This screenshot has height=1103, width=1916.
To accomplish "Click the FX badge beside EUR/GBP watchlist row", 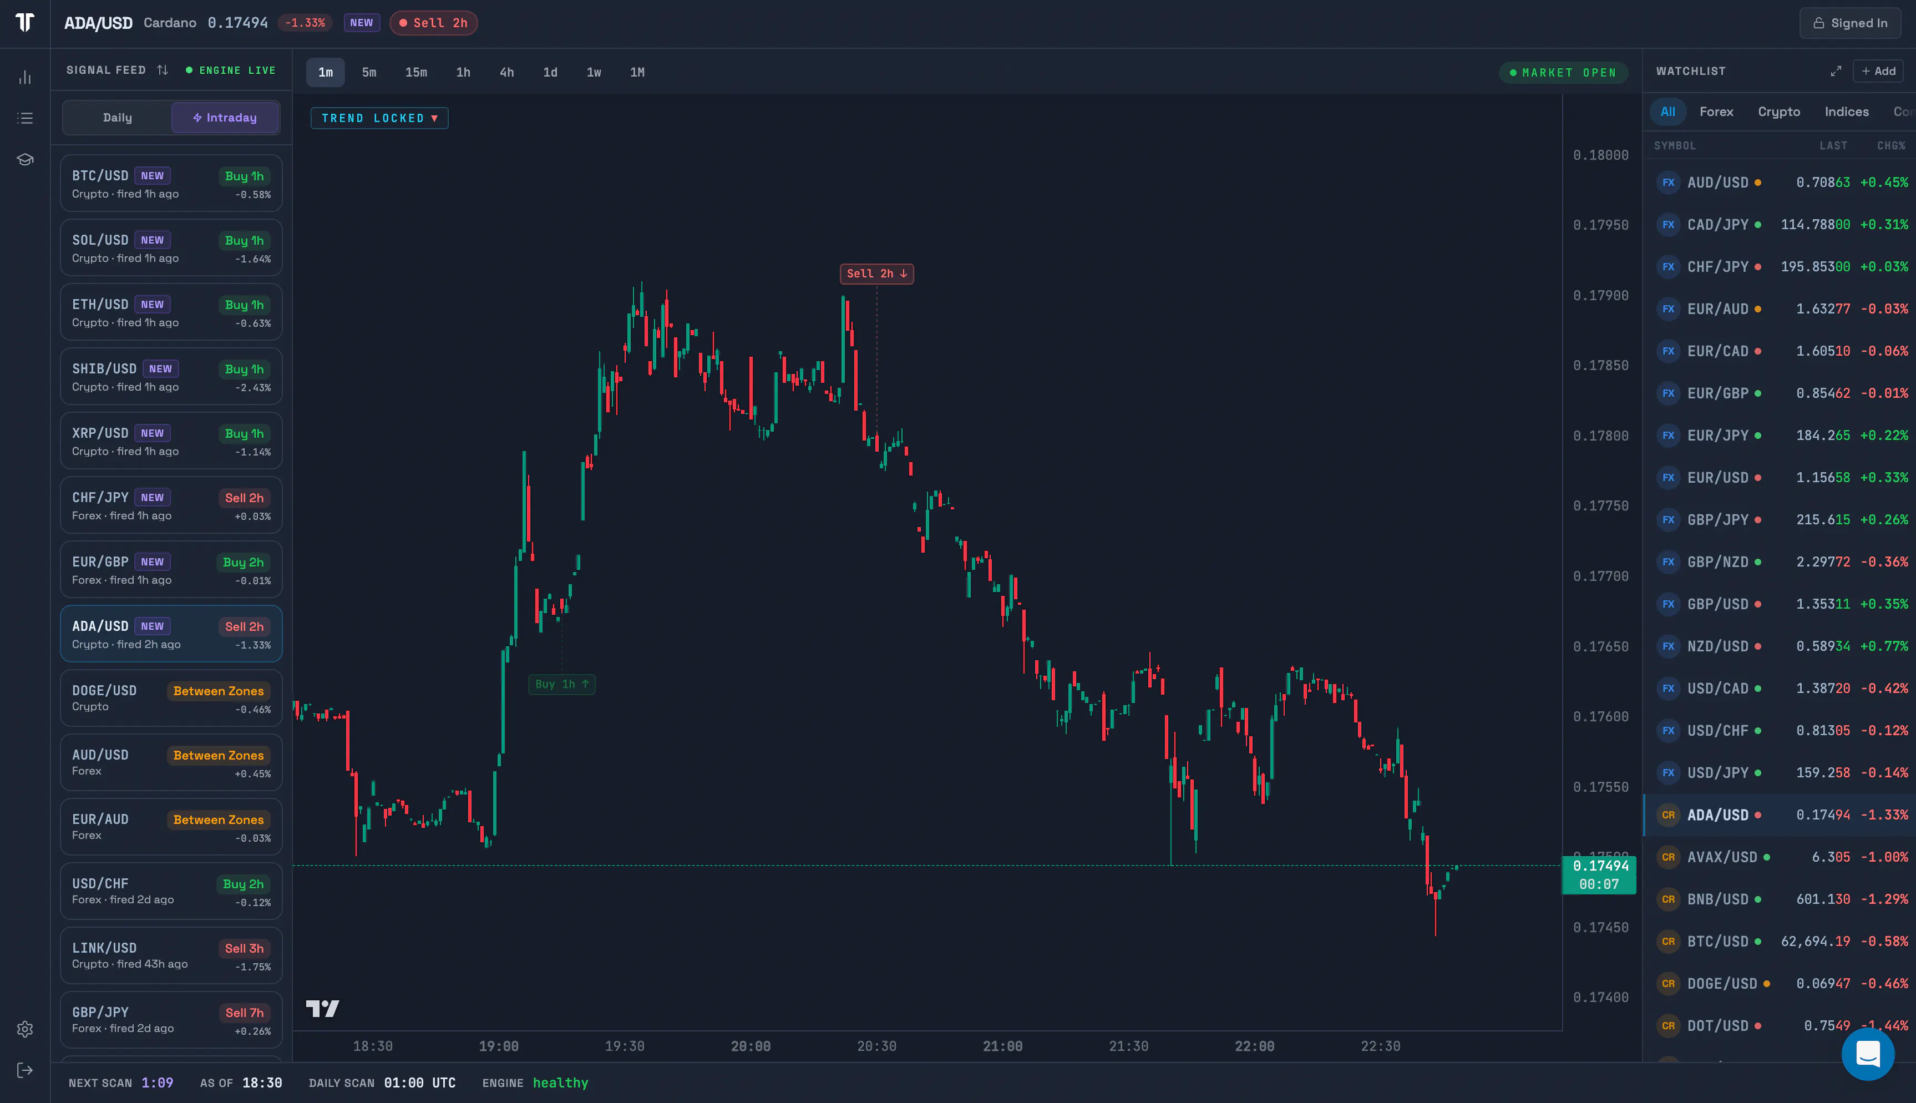I will click(x=1669, y=393).
